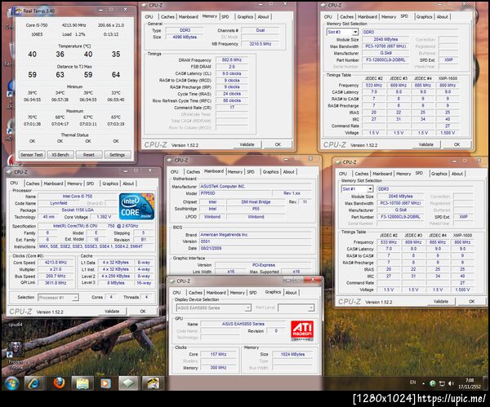Click the Intel Core i5 logo

(136, 206)
